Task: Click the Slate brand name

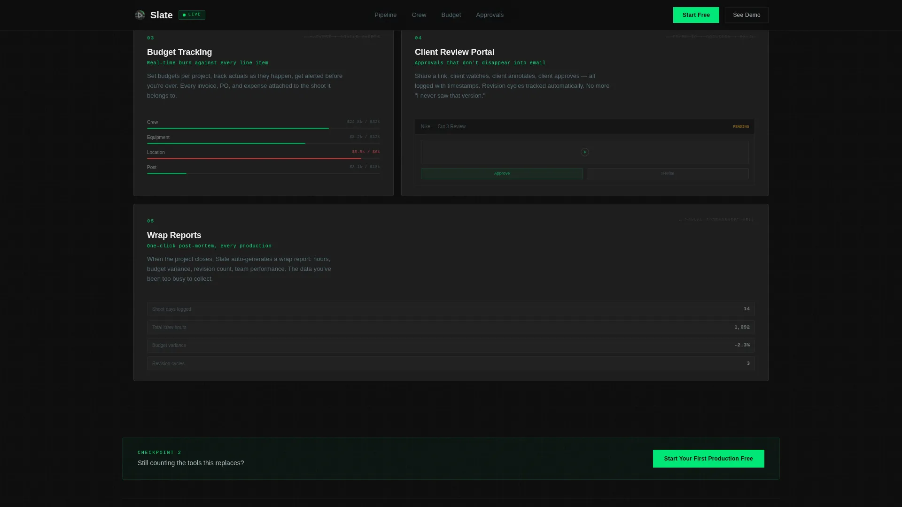Action: coord(162,15)
